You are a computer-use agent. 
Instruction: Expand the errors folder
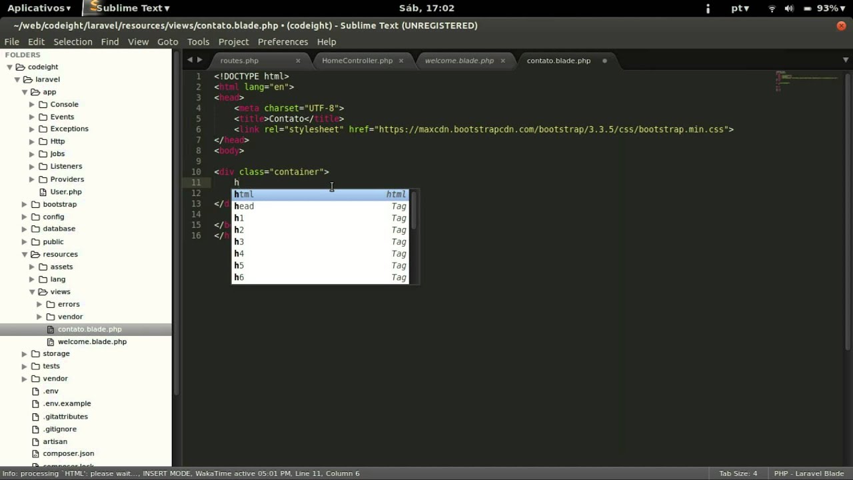click(x=39, y=304)
